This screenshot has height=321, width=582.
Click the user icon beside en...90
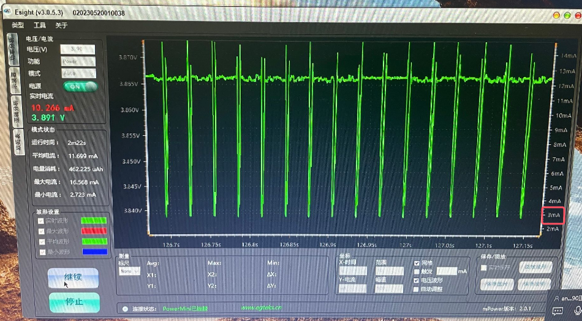[556, 298]
